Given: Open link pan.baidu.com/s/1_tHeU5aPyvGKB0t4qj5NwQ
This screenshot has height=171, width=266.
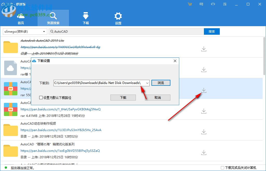Looking at the screenshot, I should (x=61, y=109).
